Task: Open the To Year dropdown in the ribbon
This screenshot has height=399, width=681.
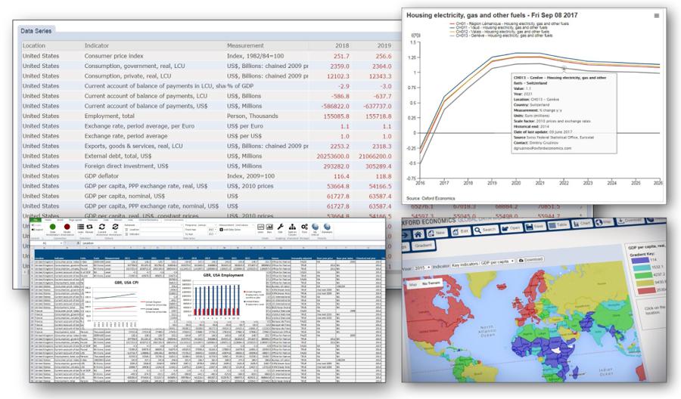Action: tap(213, 234)
